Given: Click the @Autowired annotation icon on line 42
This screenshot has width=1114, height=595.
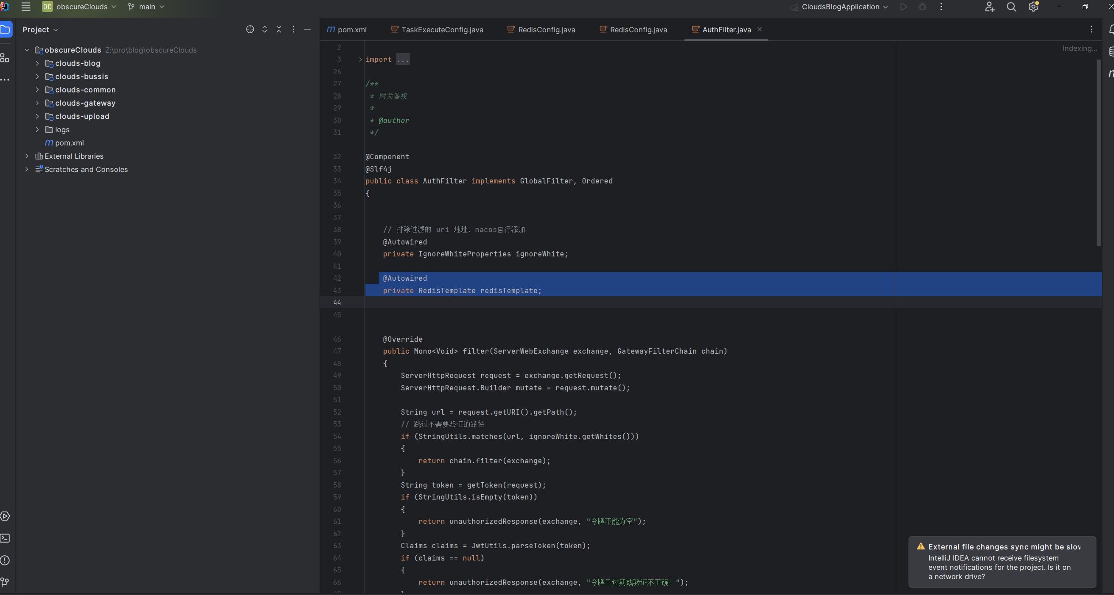Looking at the screenshot, I should (x=404, y=278).
